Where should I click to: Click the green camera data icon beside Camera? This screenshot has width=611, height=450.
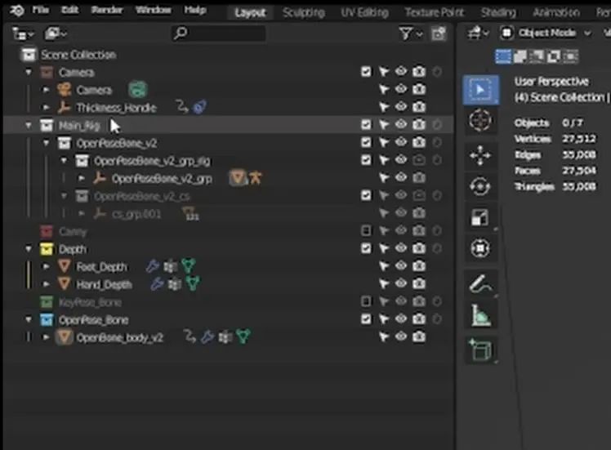pyautogui.click(x=137, y=89)
